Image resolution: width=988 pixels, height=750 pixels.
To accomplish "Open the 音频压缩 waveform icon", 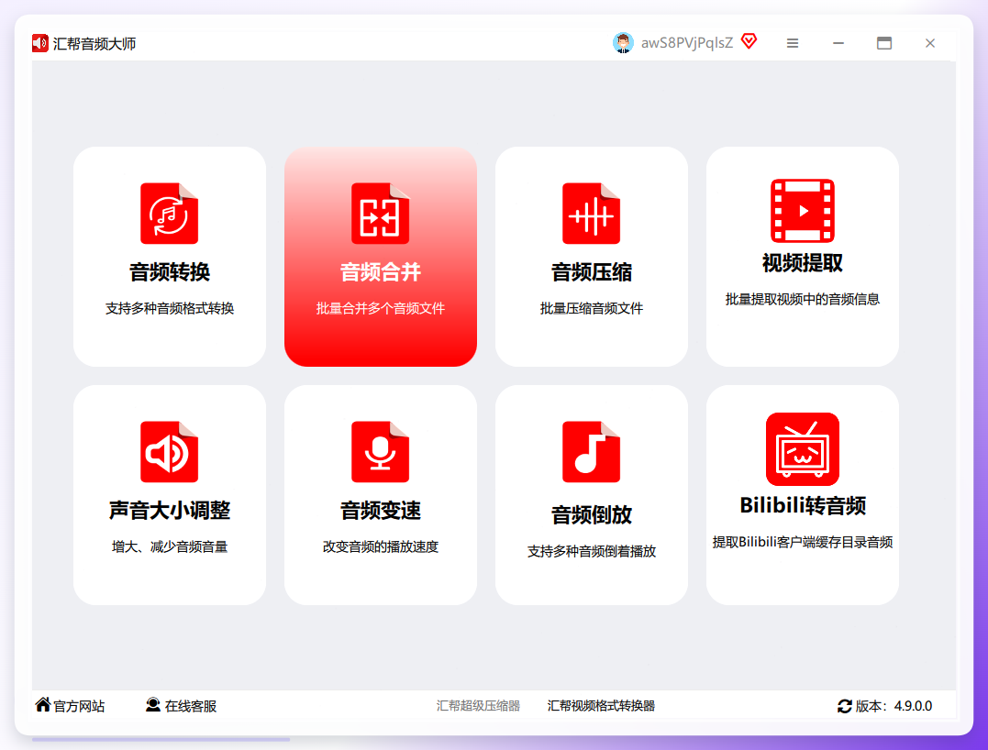I will (591, 214).
